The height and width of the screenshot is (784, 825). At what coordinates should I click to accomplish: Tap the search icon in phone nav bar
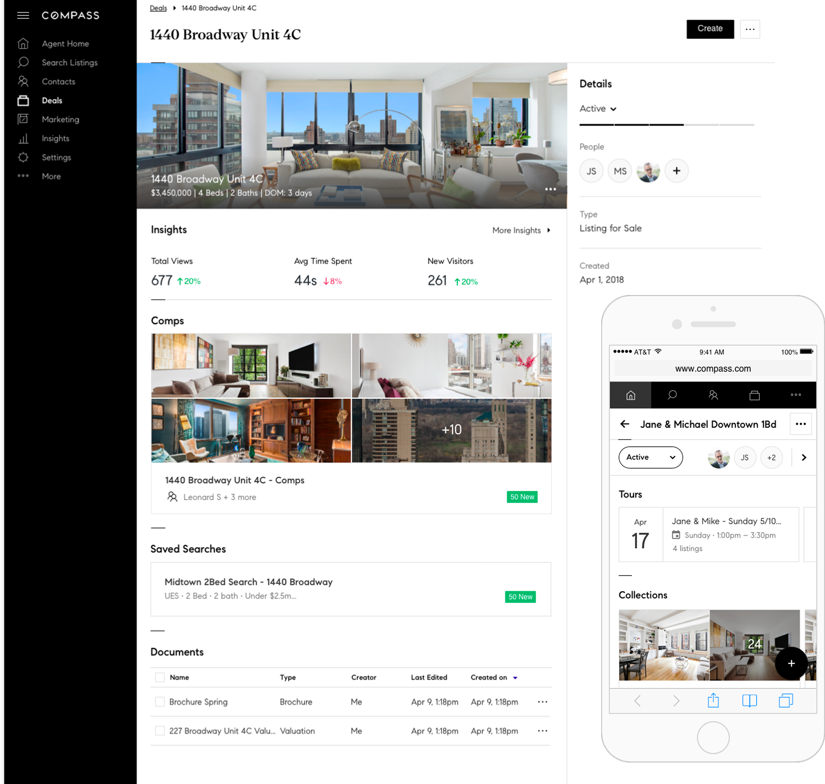[672, 395]
